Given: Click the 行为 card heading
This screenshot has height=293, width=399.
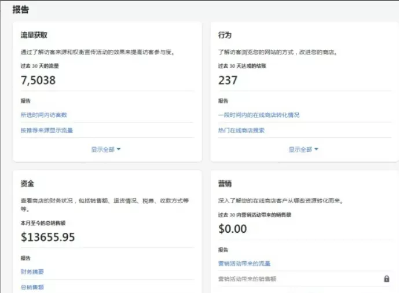Looking at the screenshot, I should [x=225, y=35].
